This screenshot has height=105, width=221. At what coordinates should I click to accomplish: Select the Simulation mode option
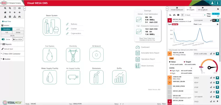coord(7,29)
